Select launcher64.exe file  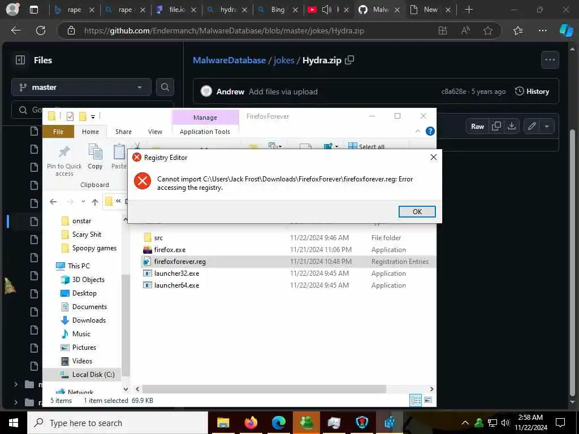[x=176, y=285]
